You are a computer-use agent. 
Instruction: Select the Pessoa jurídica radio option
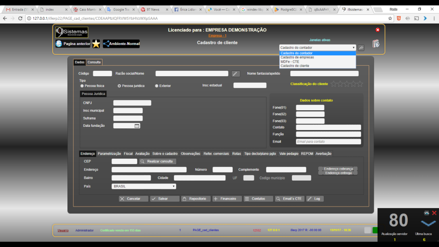click(x=119, y=86)
